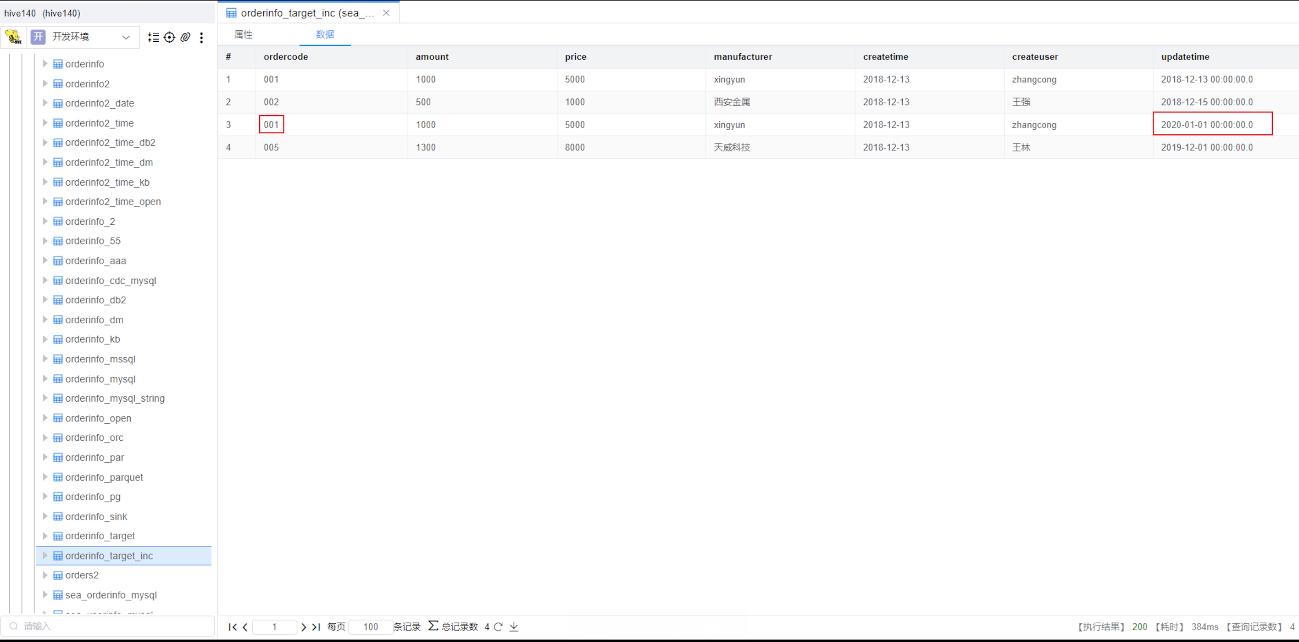Expand the orderinfo_target table node

coord(45,536)
